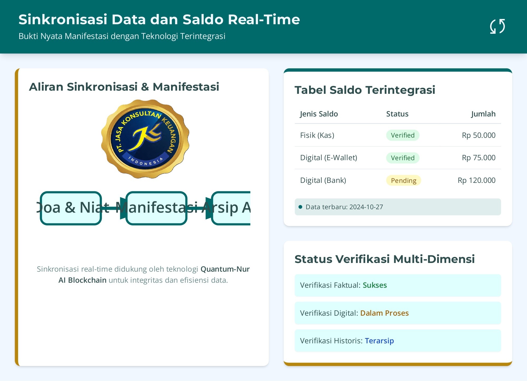Click the Jumlah column header

(x=483, y=114)
